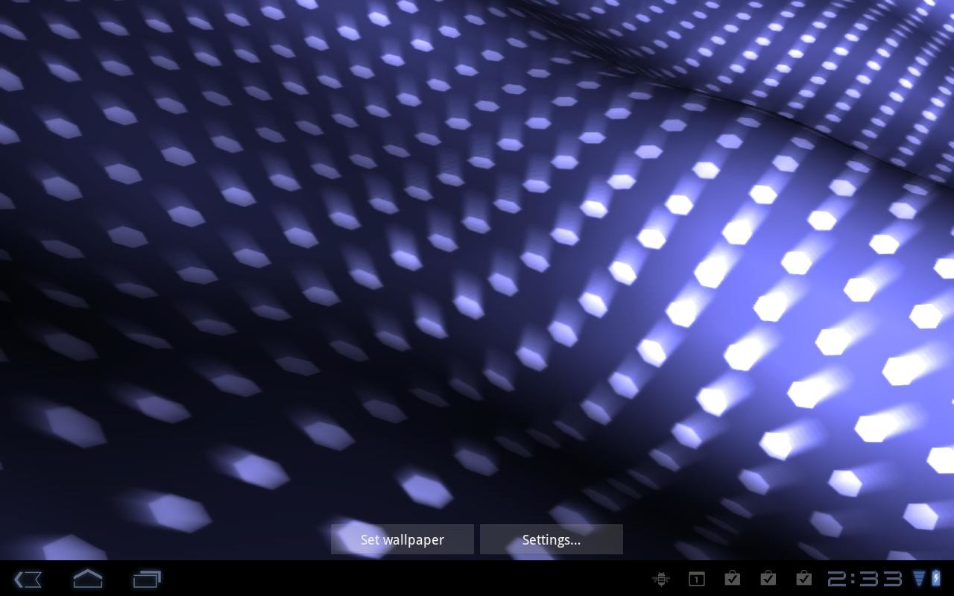Tap the rightmost download-complete checkmark icon
The width and height of the screenshot is (954, 596).
(803, 580)
